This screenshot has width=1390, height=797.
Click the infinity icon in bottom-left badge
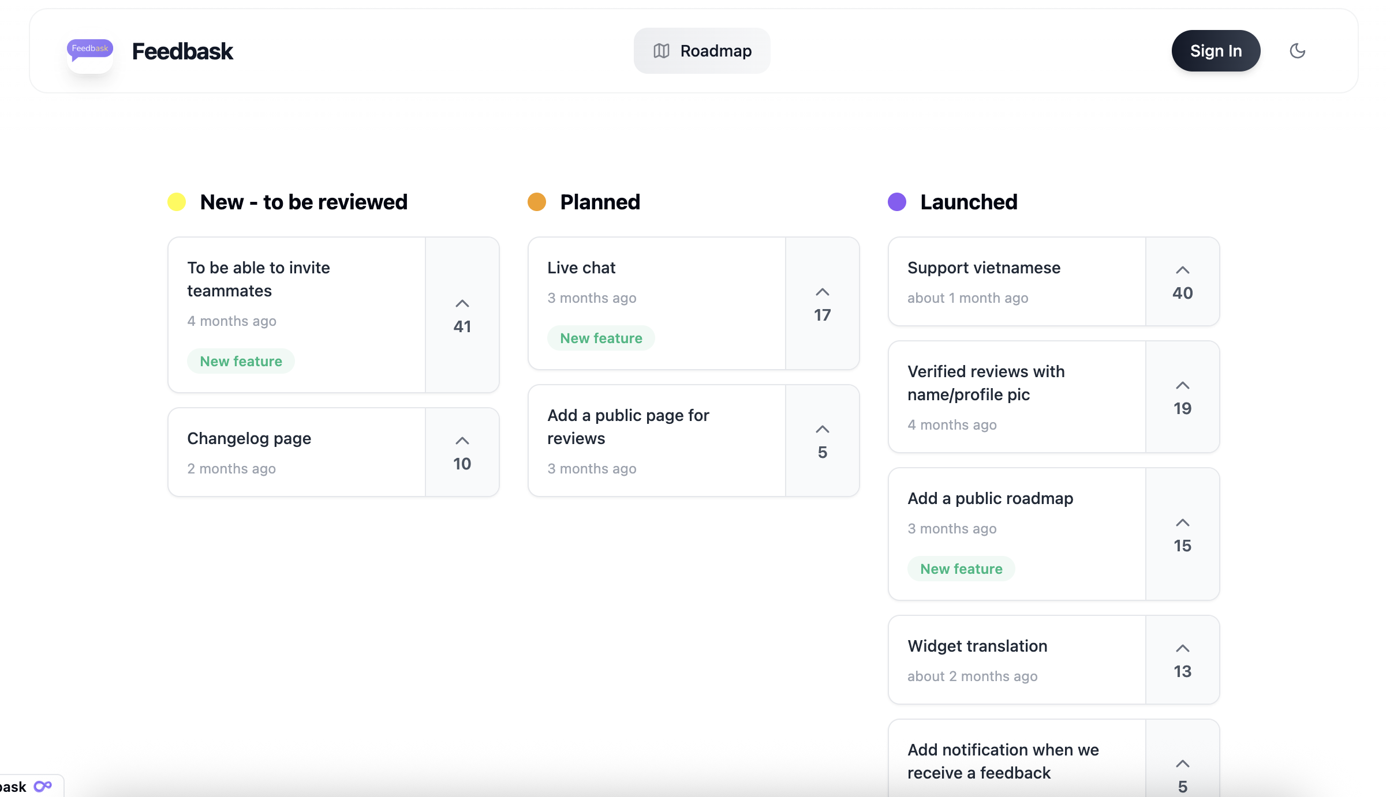click(x=43, y=785)
